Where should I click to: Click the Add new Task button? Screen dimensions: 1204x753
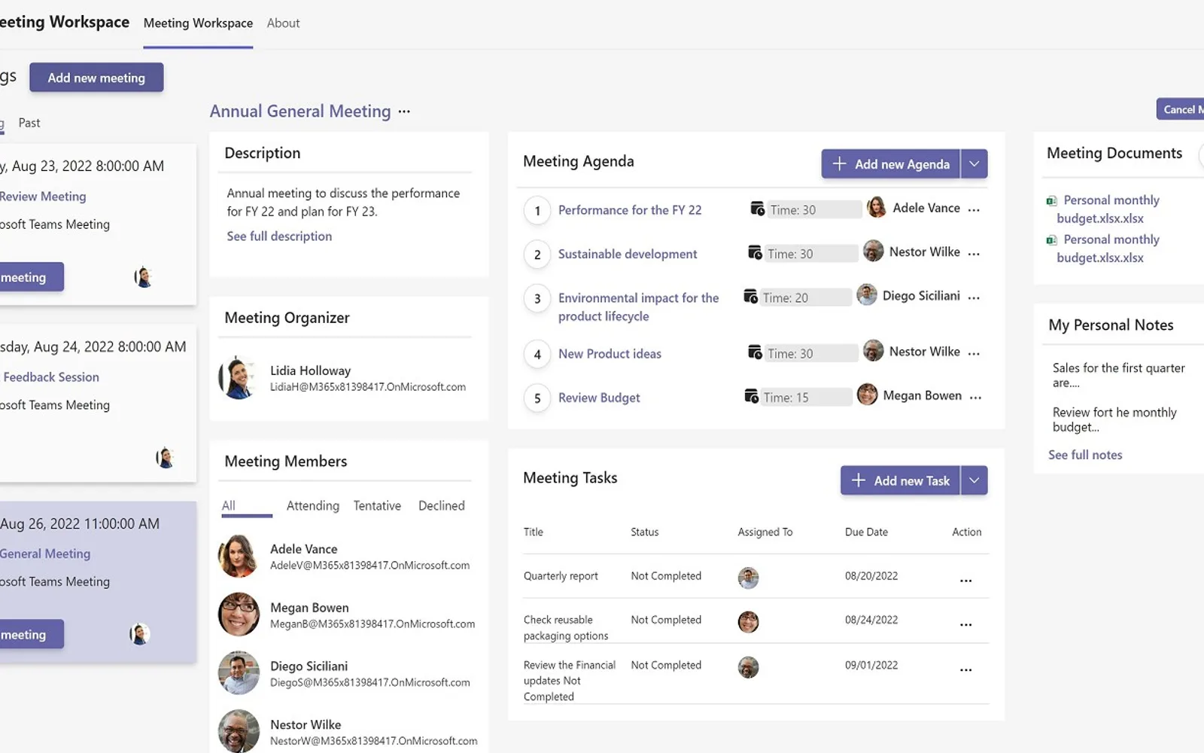tap(901, 480)
